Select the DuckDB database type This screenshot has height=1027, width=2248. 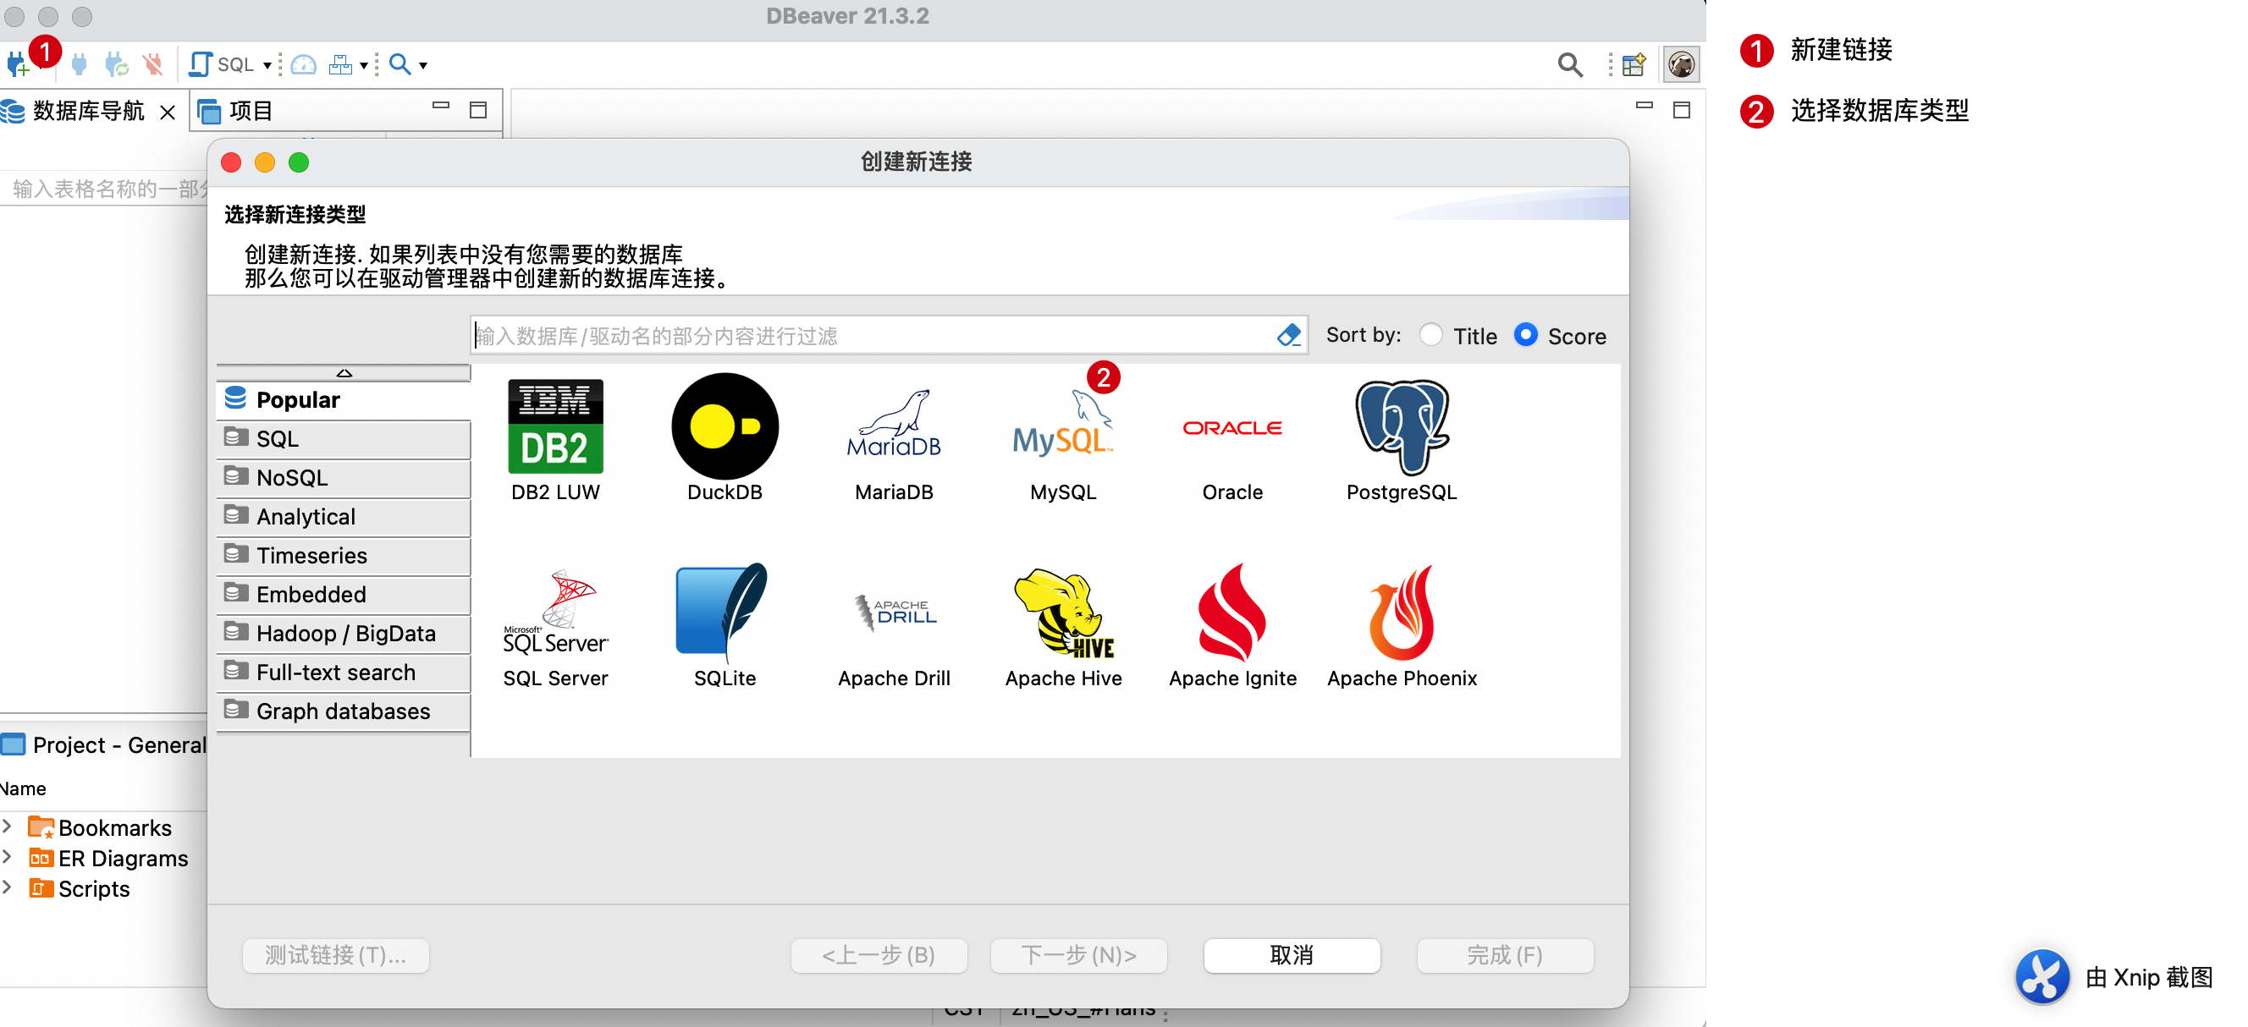point(725,427)
